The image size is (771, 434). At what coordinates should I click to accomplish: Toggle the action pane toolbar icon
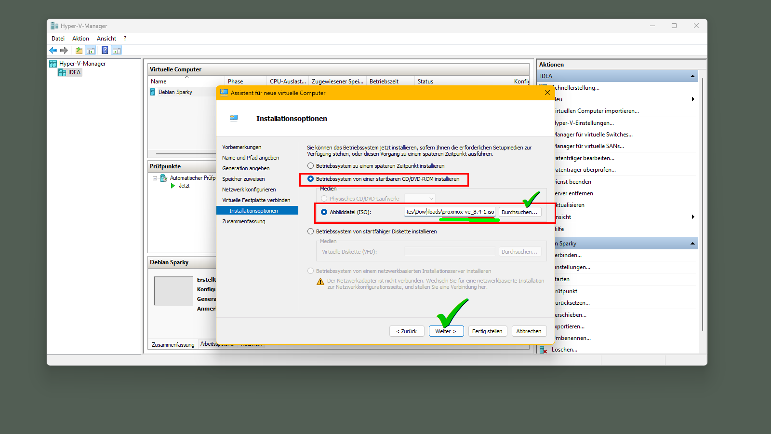(116, 50)
